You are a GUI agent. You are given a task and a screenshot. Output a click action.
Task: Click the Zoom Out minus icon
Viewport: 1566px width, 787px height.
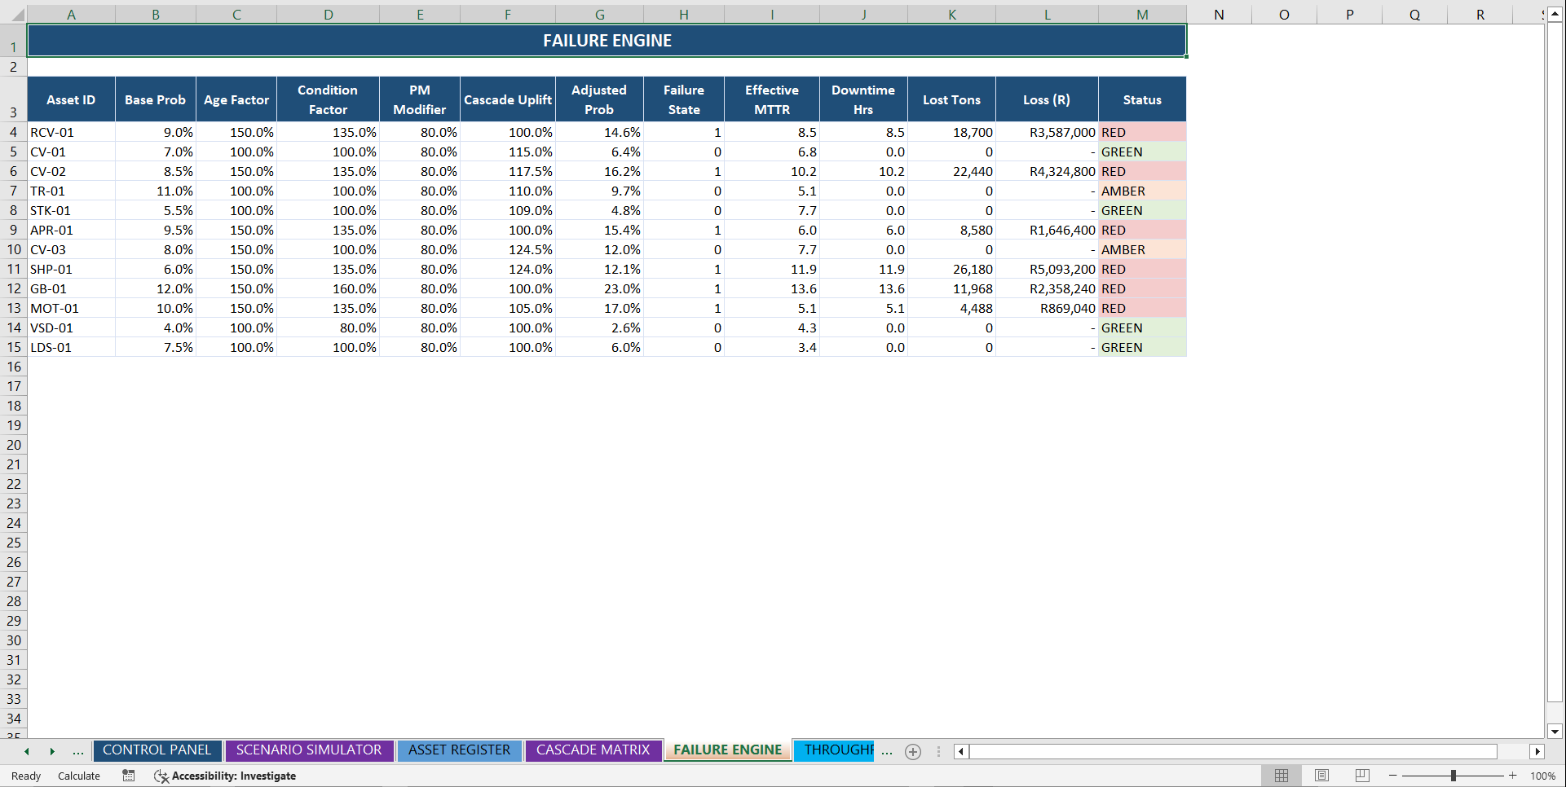[1391, 776]
